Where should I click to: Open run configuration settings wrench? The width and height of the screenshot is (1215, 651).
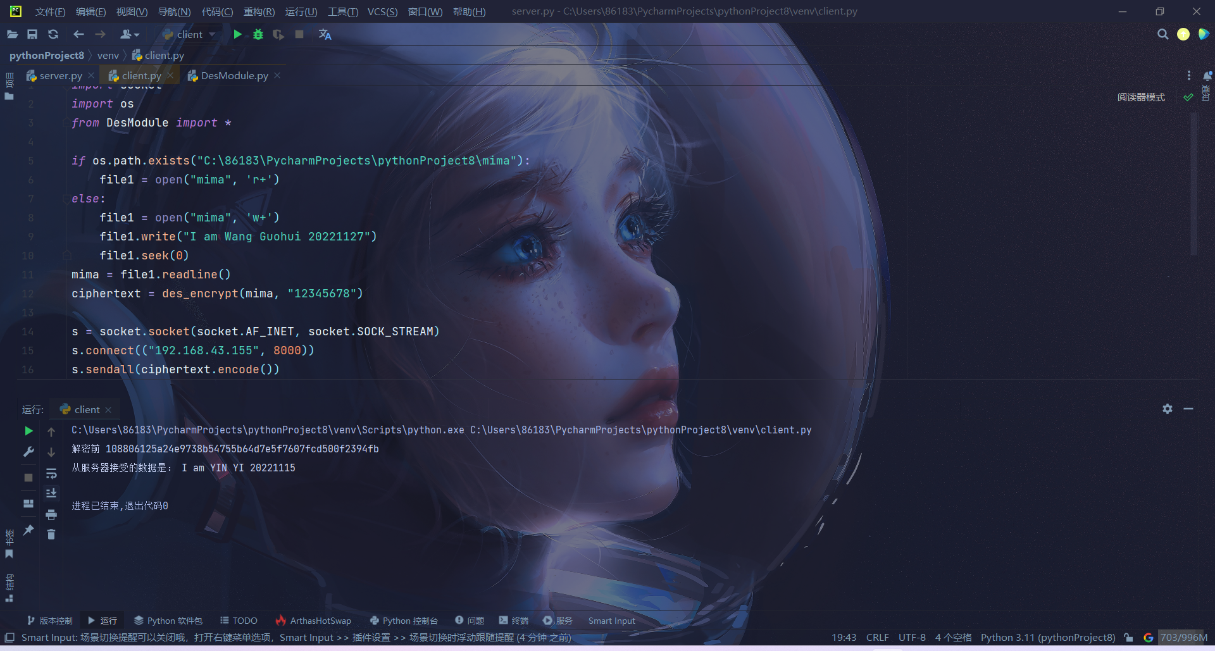28,452
